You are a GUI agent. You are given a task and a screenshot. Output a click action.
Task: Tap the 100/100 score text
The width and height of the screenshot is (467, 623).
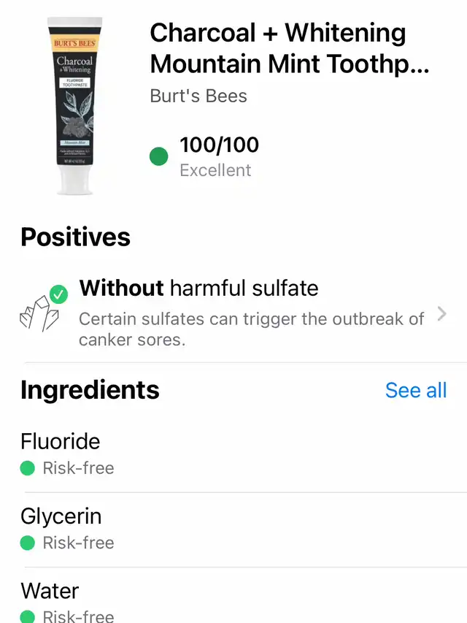[x=219, y=145]
